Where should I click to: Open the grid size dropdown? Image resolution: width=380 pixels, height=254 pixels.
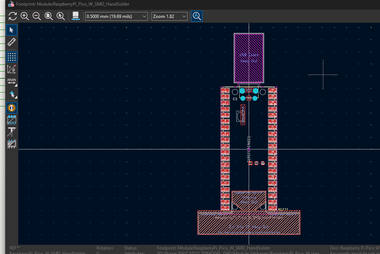[x=116, y=16]
